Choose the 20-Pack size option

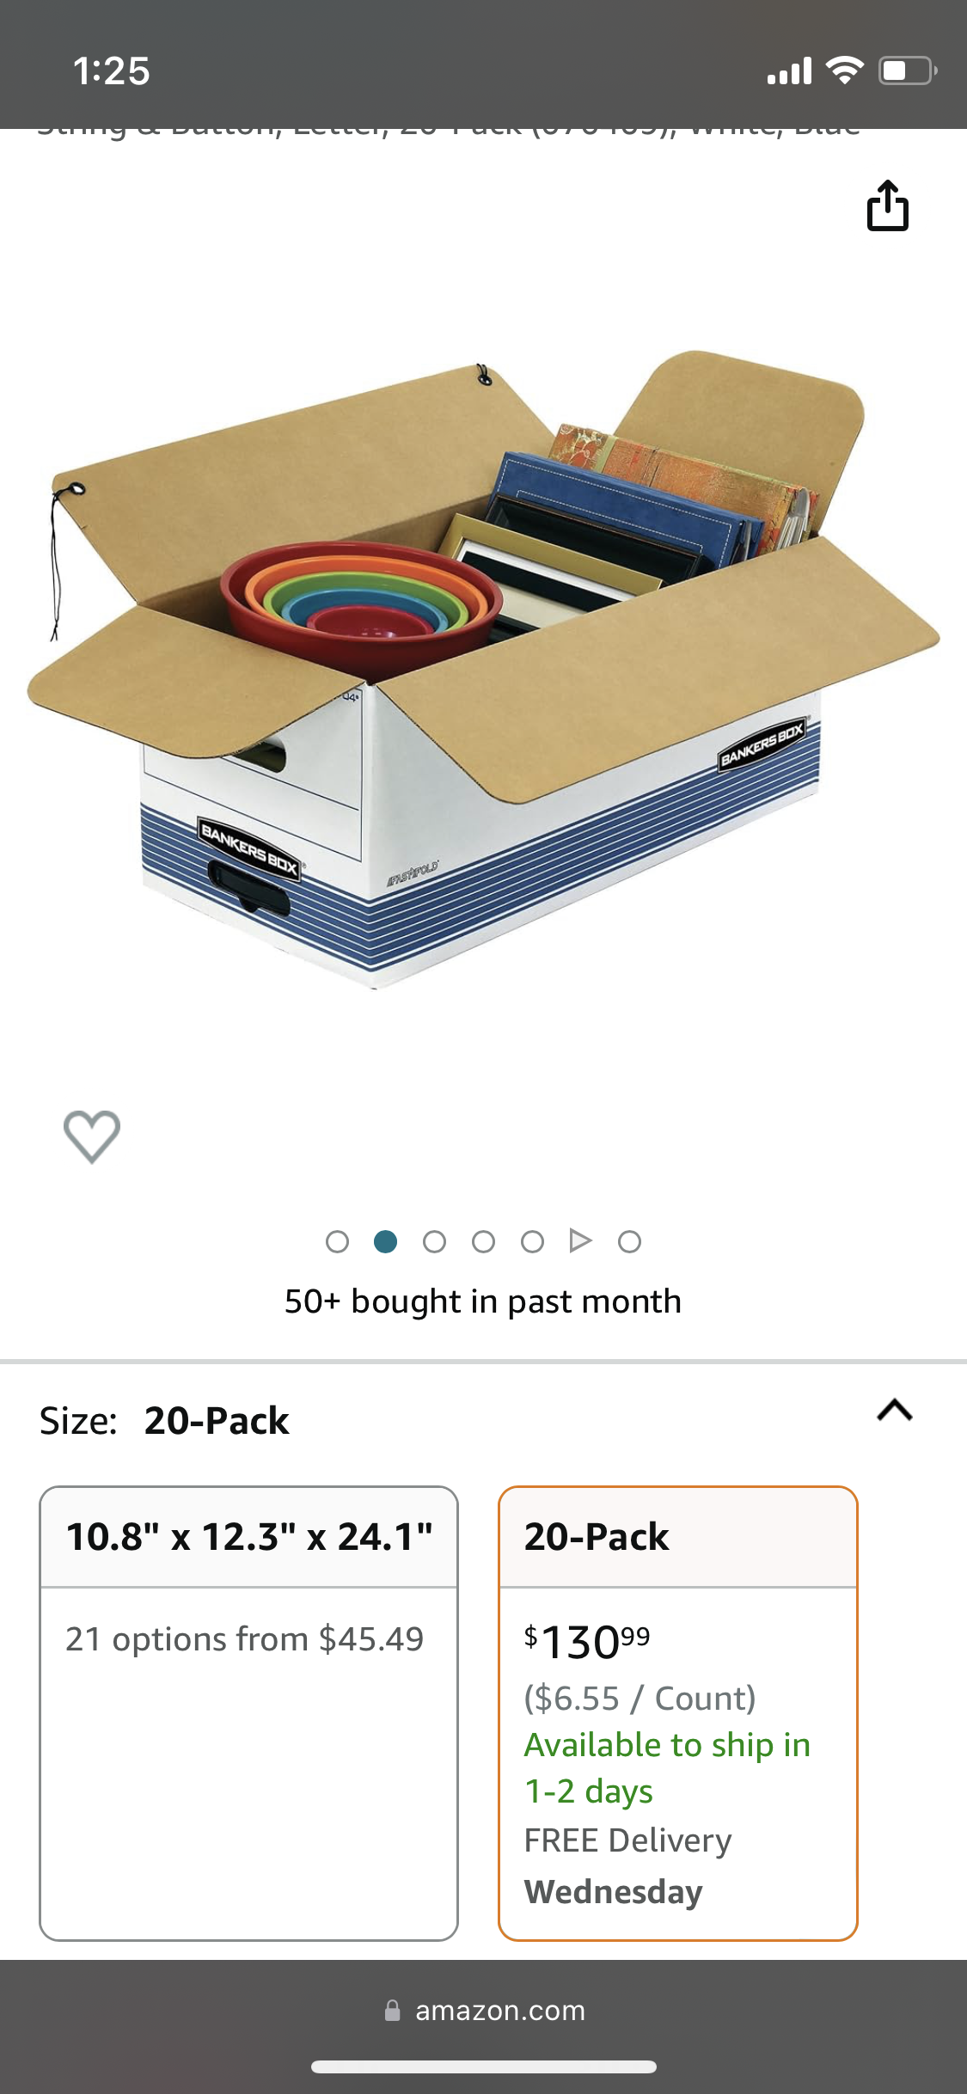pos(678,1712)
